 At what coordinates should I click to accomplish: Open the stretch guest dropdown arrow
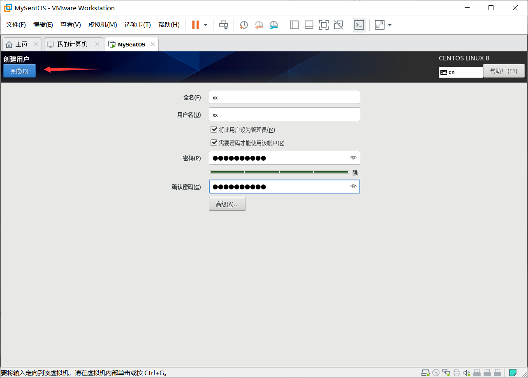click(390, 25)
